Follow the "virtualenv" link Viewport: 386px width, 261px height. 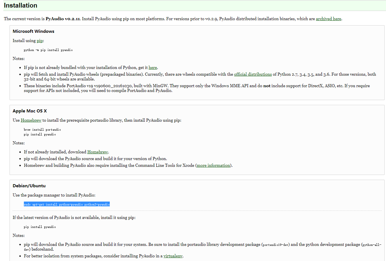pyautogui.click(x=173, y=256)
